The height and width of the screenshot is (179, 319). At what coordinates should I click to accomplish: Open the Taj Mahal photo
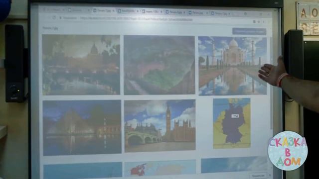click(233, 66)
